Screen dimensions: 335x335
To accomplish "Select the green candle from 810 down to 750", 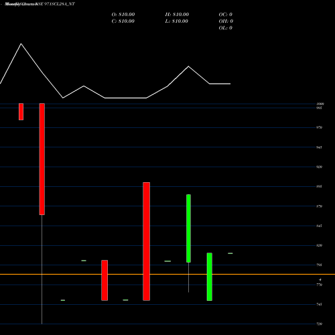I will click(210, 277).
